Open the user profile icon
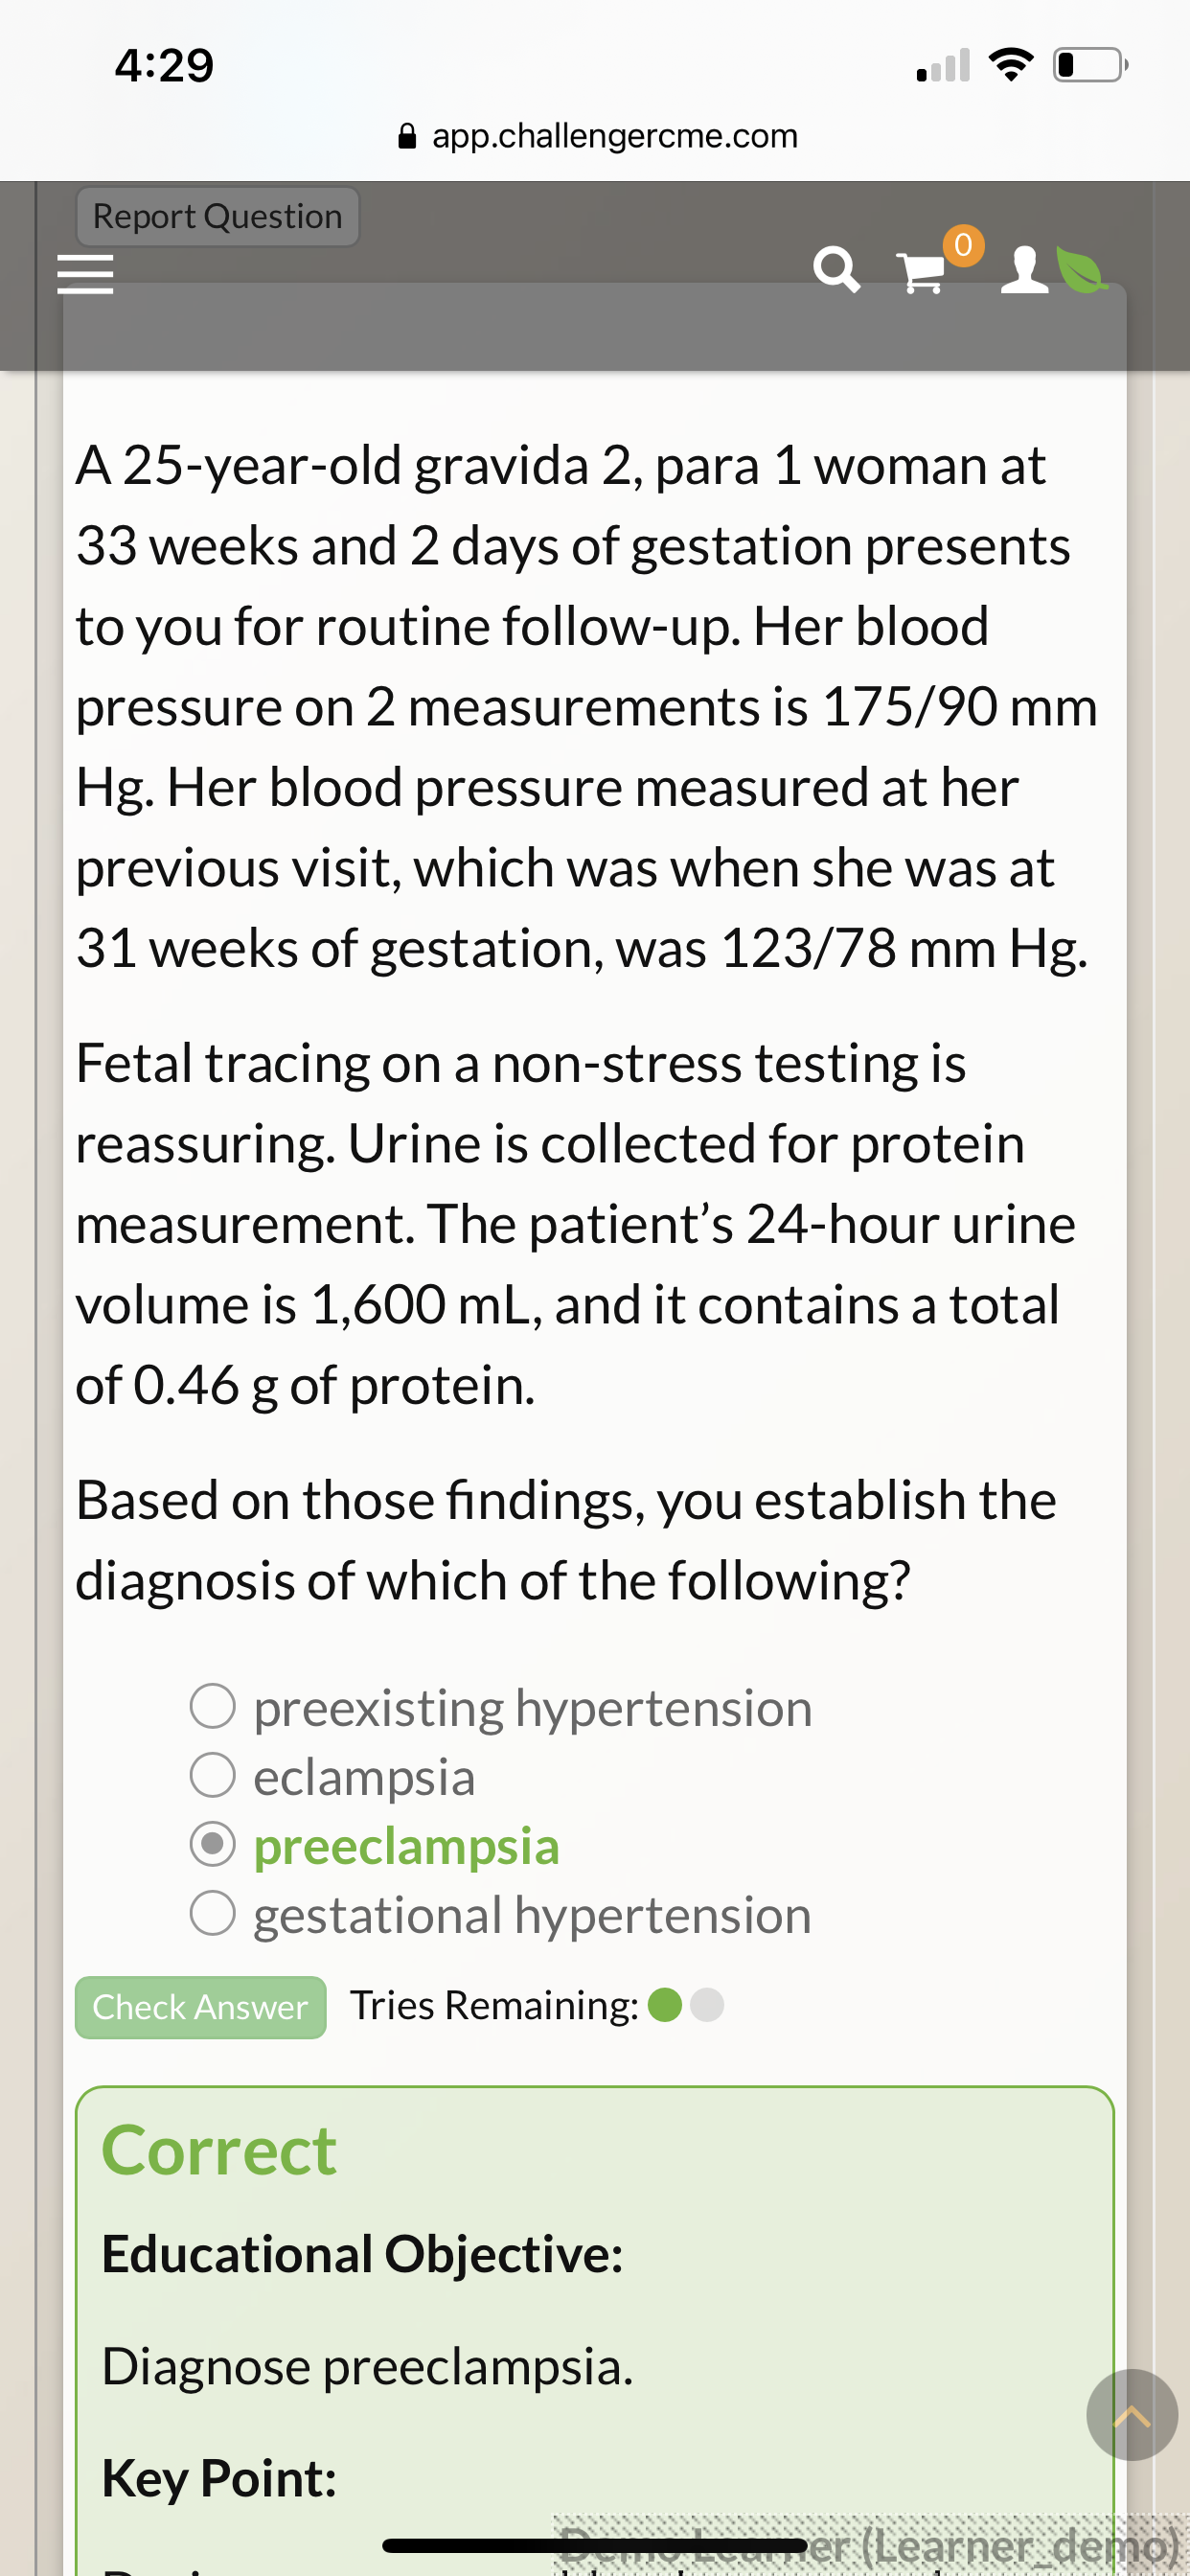The image size is (1190, 2576). coord(1024,270)
